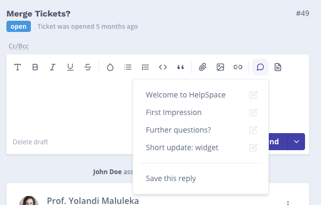
Task: Click the Merge Tickets? title
Action: (38, 14)
